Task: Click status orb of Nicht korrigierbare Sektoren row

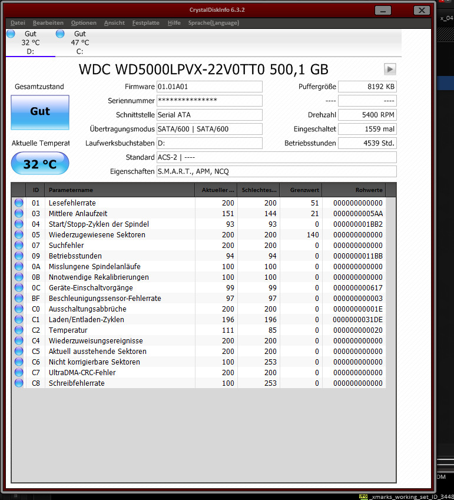Action: pos(19,362)
